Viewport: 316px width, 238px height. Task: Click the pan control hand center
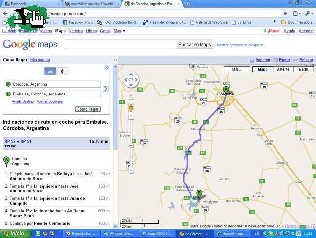[131, 80]
